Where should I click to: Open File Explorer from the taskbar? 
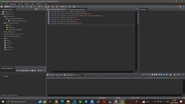click(x=68, y=101)
